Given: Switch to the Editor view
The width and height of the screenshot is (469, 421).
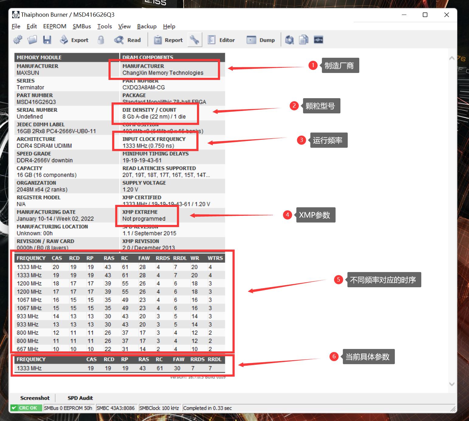Looking at the screenshot, I should [221, 40].
